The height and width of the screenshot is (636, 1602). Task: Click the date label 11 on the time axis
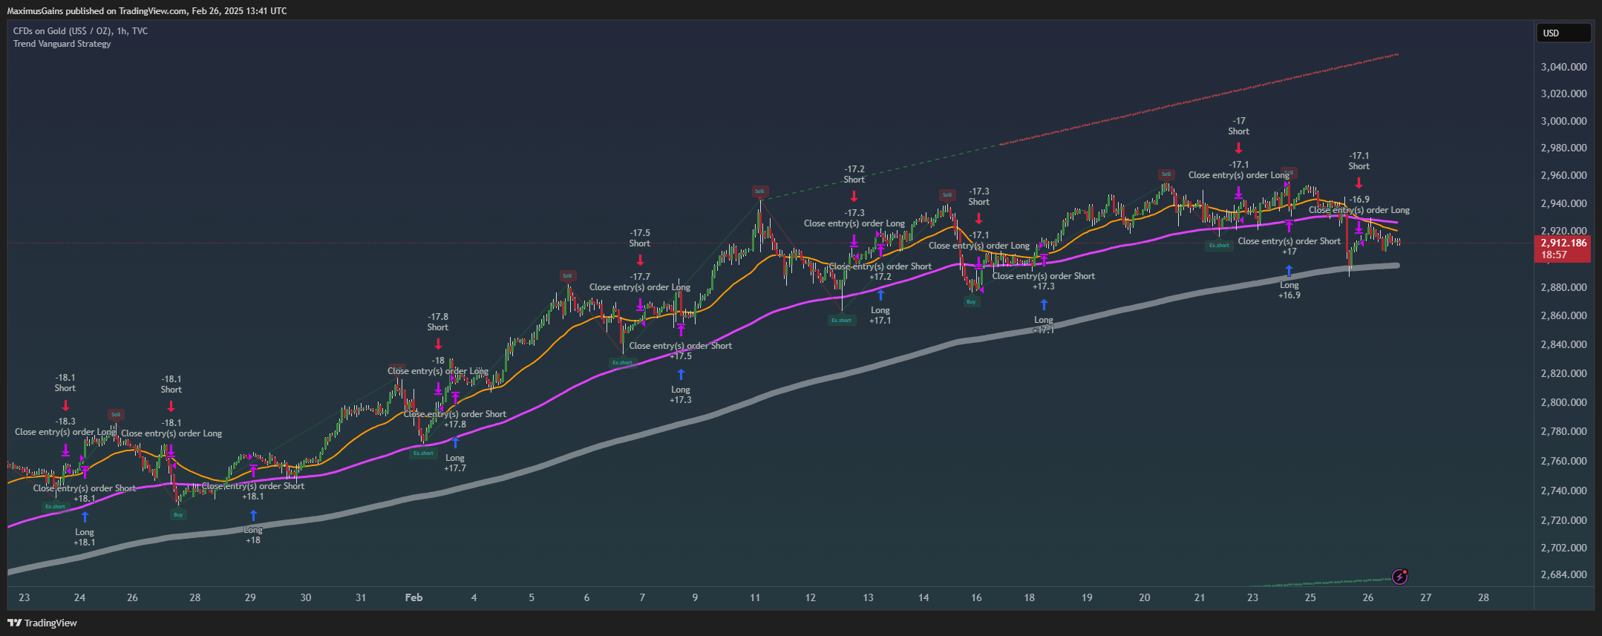pos(755,597)
